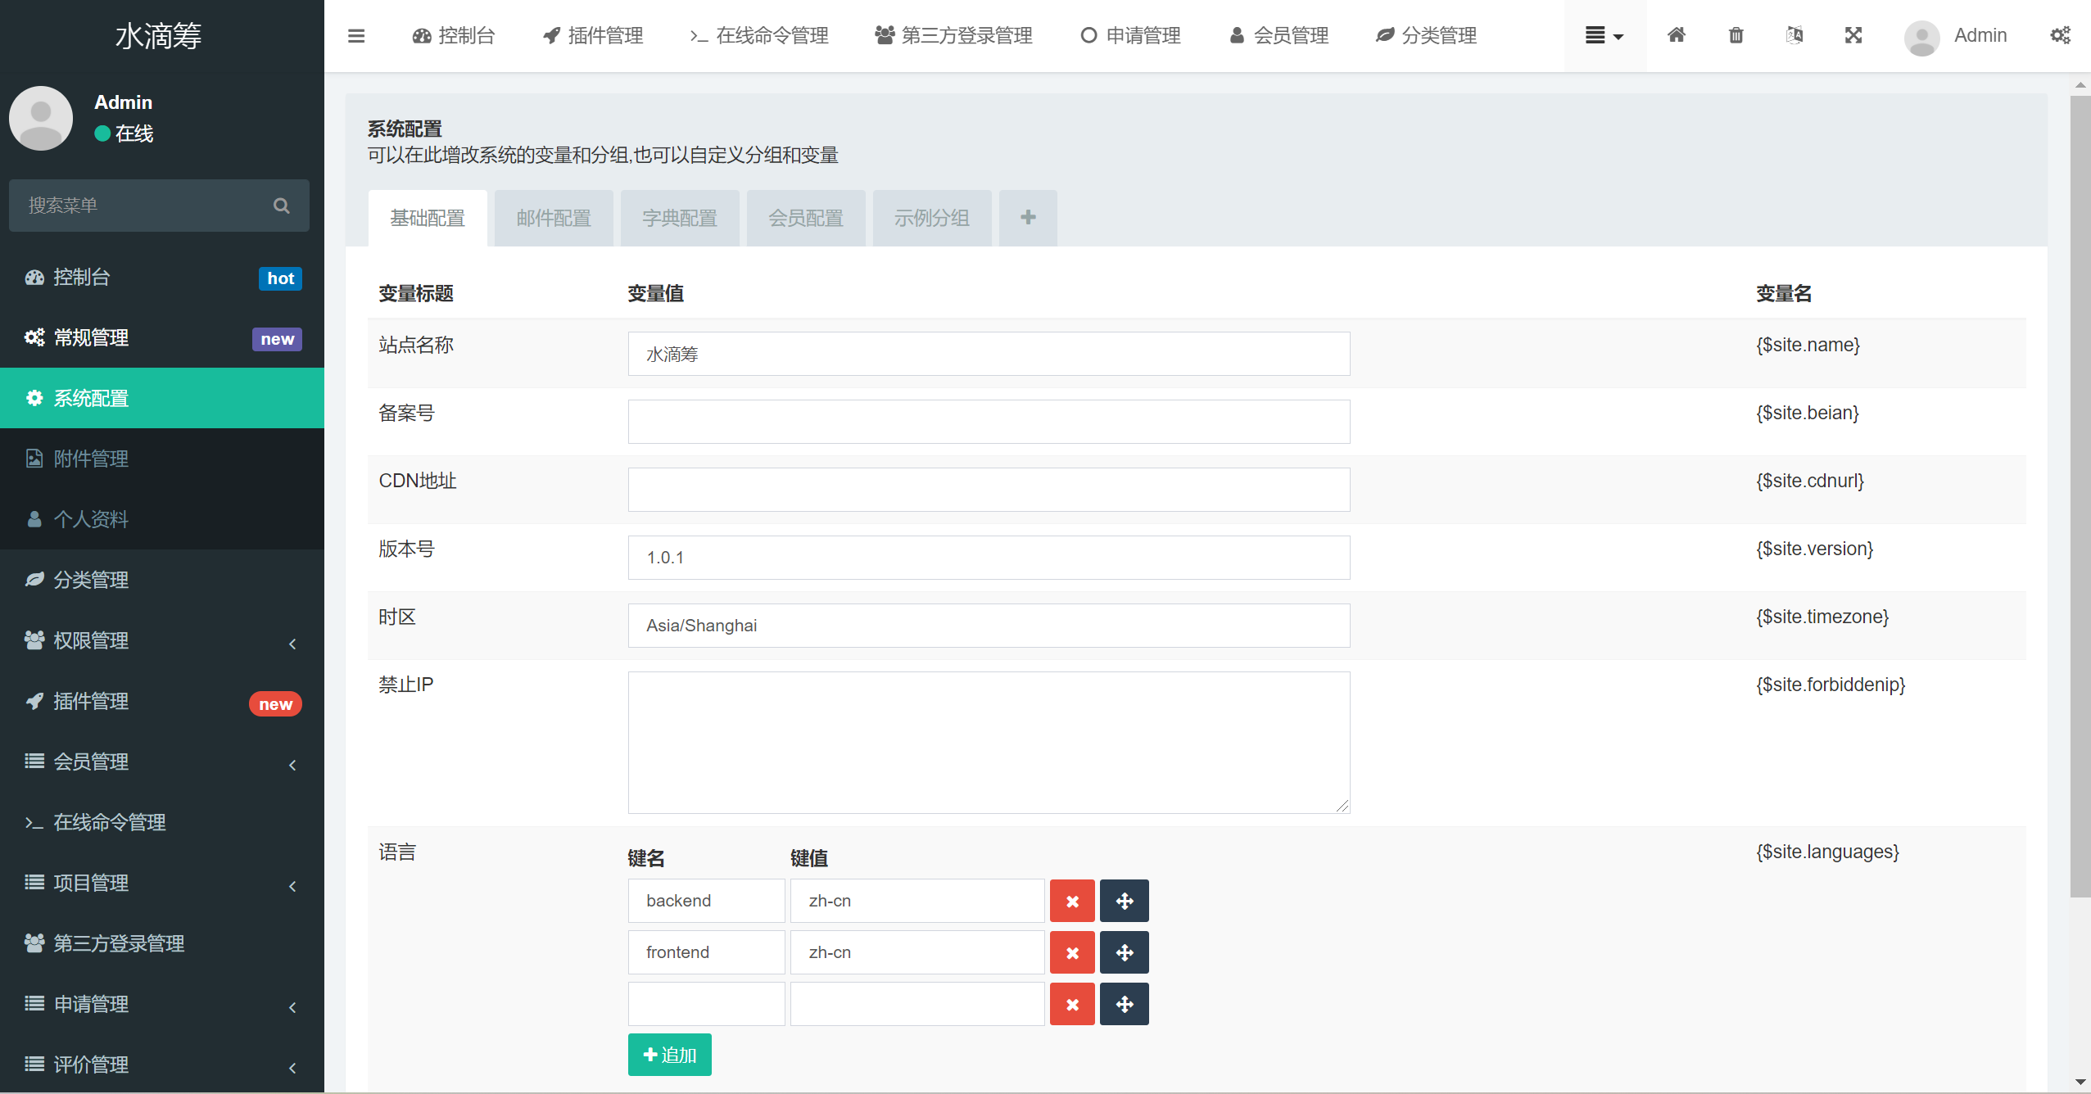
Task: Click the trash clear-cache icon
Action: click(1736, 35)
